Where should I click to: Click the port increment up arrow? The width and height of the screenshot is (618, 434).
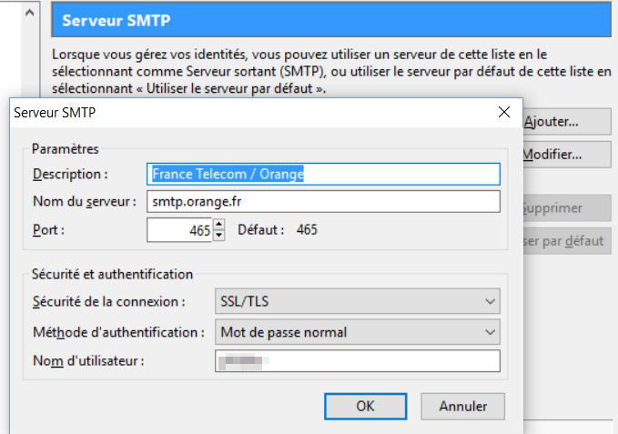218,225
